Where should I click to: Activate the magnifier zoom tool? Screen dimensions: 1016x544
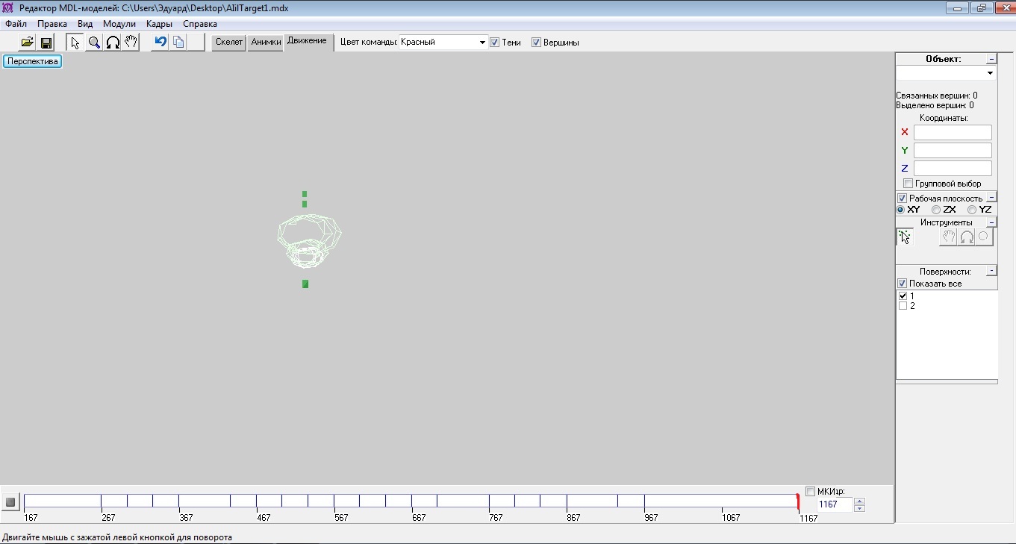click(x=94, y=43)
